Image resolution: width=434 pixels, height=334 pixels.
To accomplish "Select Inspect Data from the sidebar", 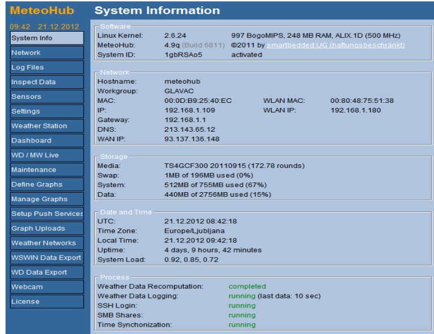I will click(x=46, y=82).
